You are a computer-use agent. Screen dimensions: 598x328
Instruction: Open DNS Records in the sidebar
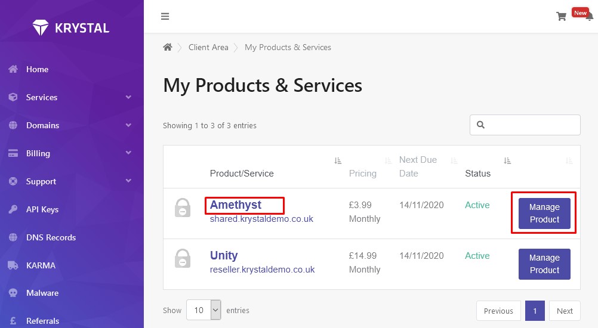[51, 237]
